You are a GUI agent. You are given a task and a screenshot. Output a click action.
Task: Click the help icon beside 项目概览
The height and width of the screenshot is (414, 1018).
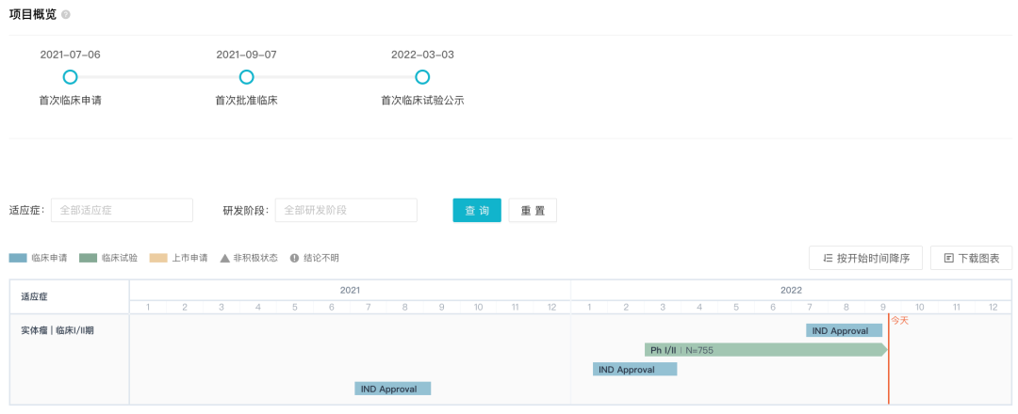tap(66, 15)
